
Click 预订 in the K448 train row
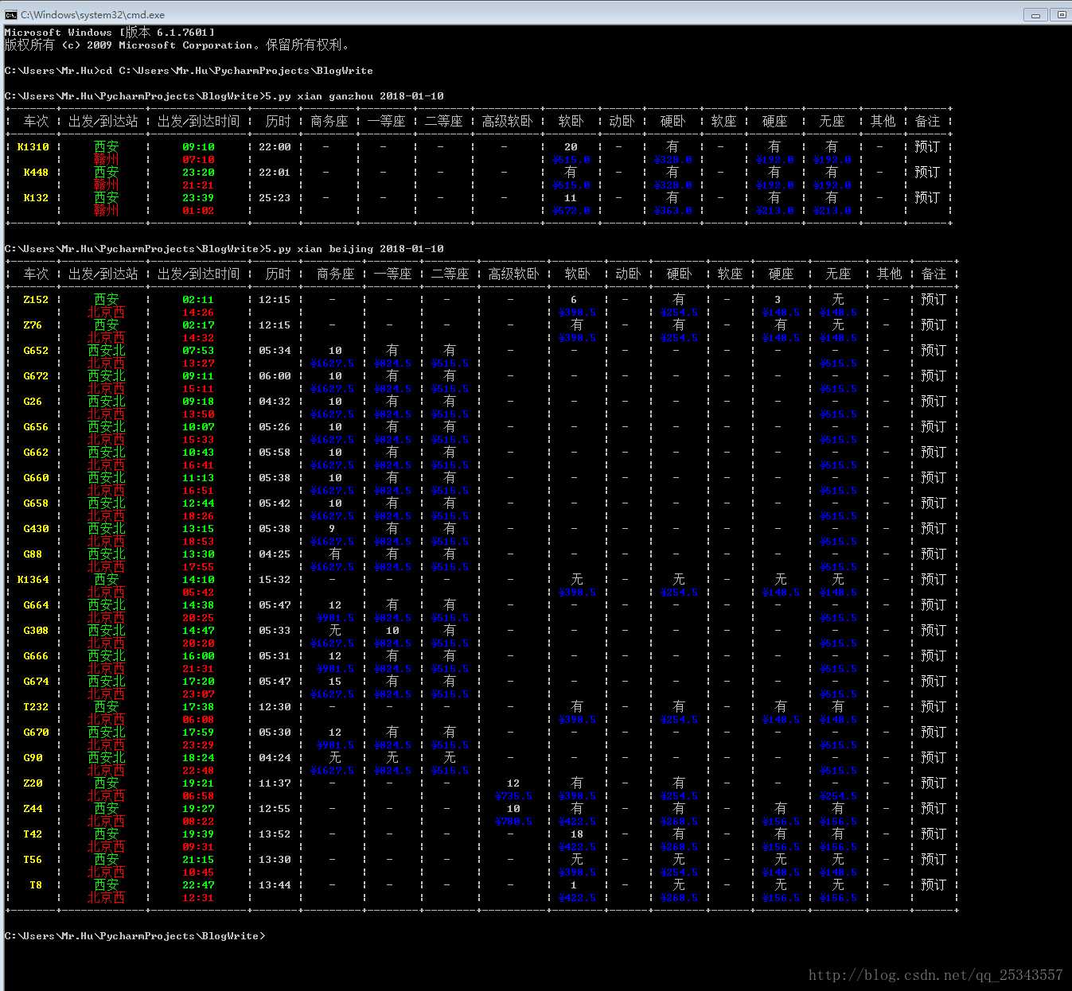926,173
